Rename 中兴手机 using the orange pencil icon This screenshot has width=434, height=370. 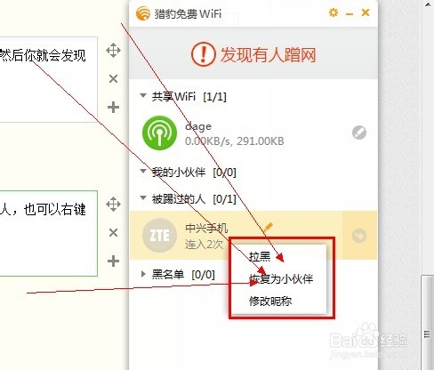click(268, 228)
